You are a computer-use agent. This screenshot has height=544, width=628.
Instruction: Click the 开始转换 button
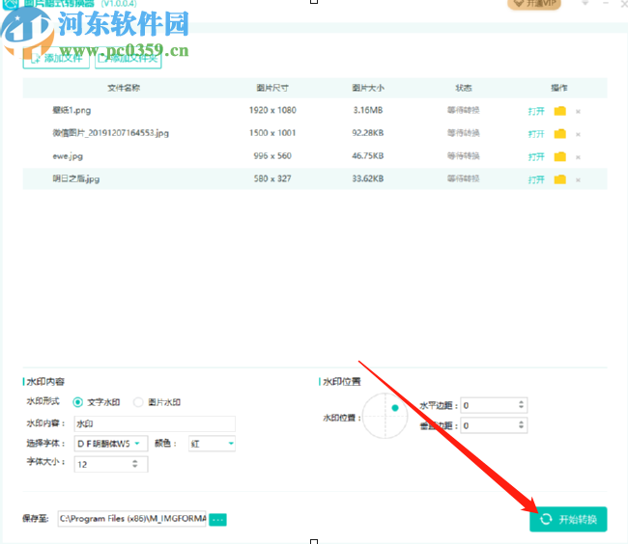click(568, 519)
